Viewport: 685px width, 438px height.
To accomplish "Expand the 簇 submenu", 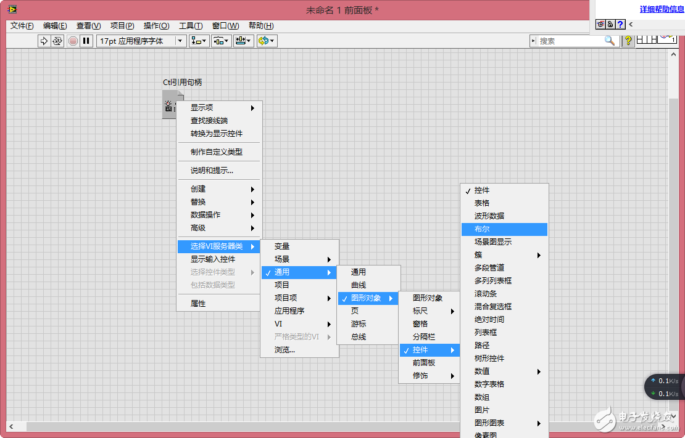I will (504, 255).
